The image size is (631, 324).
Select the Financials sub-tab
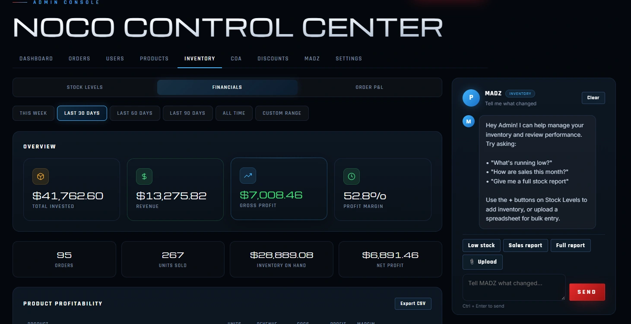click(227, 87)
